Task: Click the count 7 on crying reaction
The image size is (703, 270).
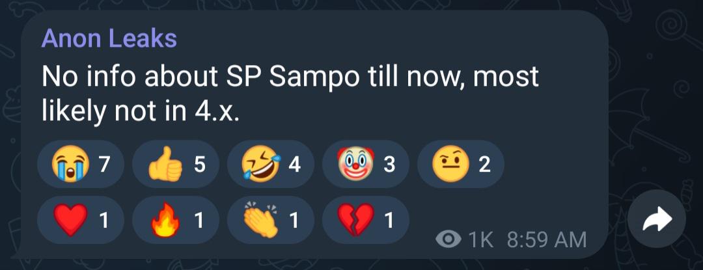Action: pos(104,165)
